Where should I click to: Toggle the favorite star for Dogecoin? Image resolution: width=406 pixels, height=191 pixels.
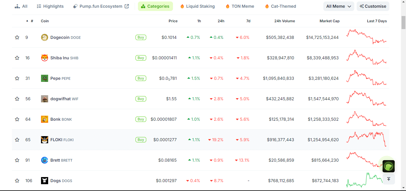point(17,37)
